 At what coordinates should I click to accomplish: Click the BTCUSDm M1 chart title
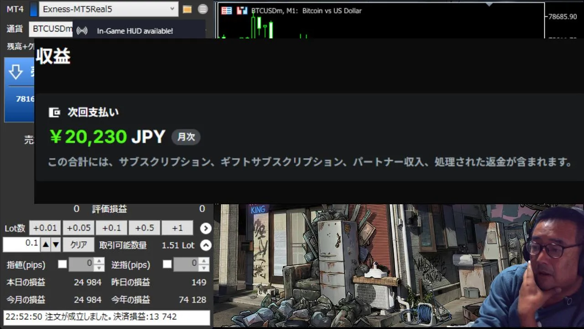(307, 11)
